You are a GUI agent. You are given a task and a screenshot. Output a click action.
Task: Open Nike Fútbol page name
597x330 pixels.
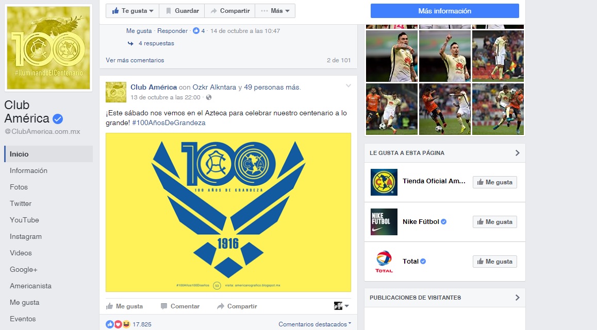[x=421, y=222]
